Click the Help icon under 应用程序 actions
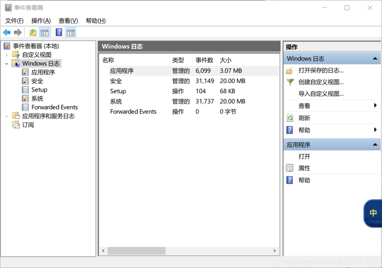 (290, 180)
